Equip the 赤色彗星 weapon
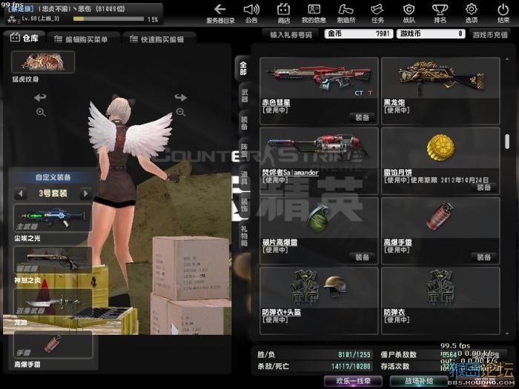 point(362,117)
